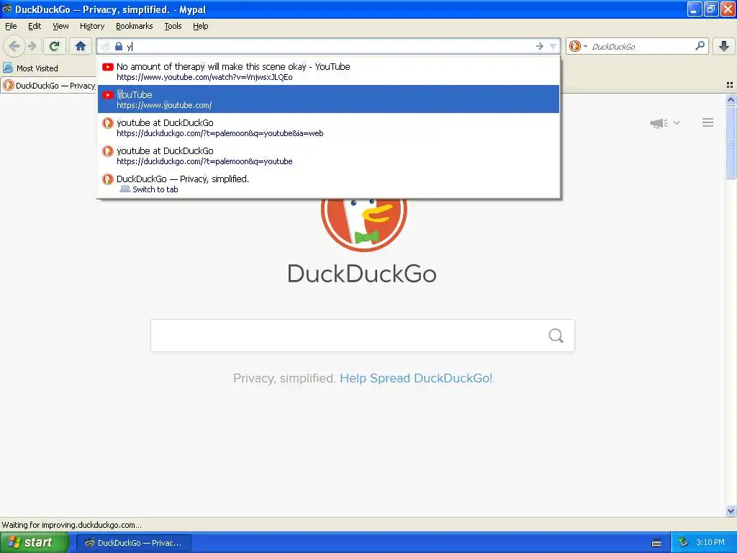The height and width of the screenshot is (553, 737).
Task: Close the Mypal browser window
Action: point(728,9)
